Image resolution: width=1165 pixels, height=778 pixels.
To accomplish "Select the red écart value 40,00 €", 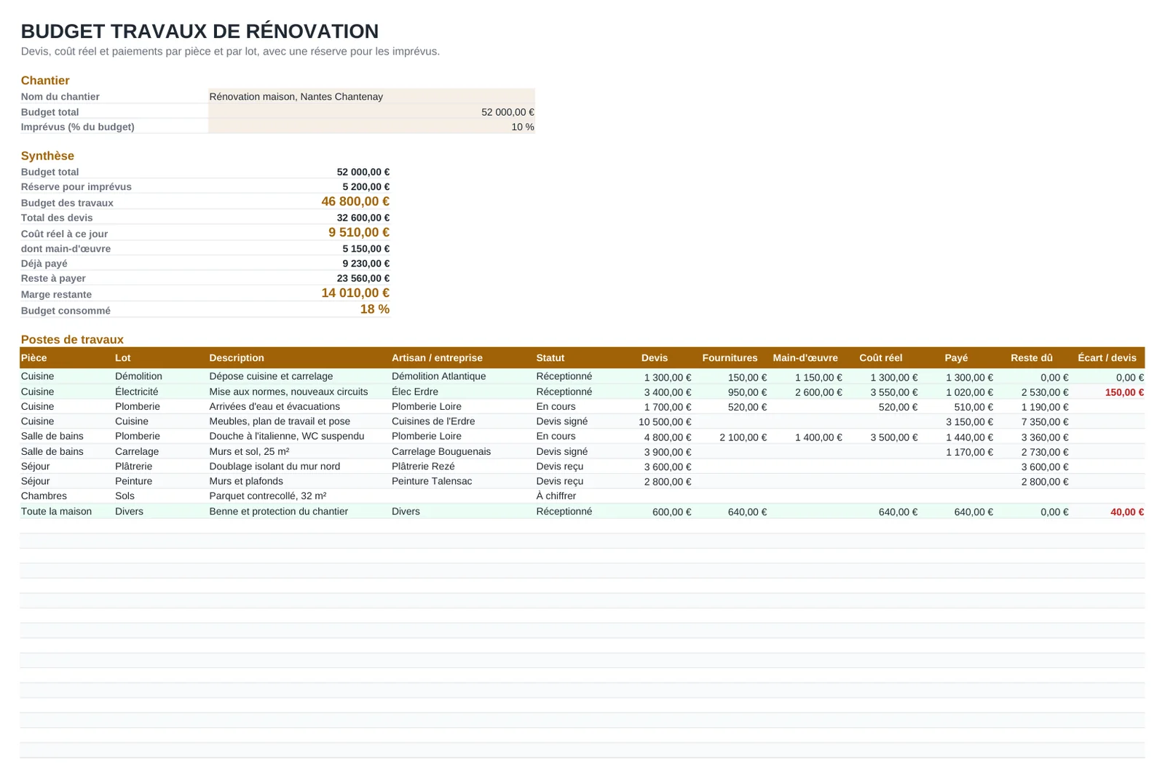I will tap(1127, 512).
